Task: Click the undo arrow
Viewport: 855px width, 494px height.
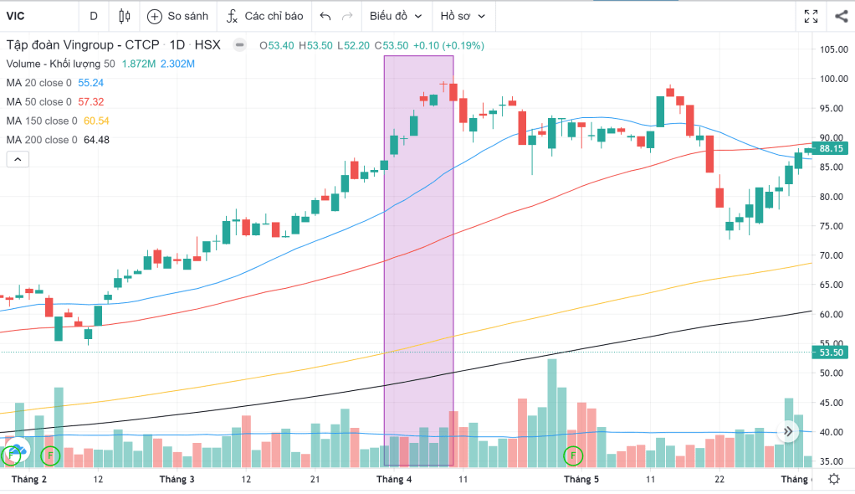Action: [x=325, y=16]
